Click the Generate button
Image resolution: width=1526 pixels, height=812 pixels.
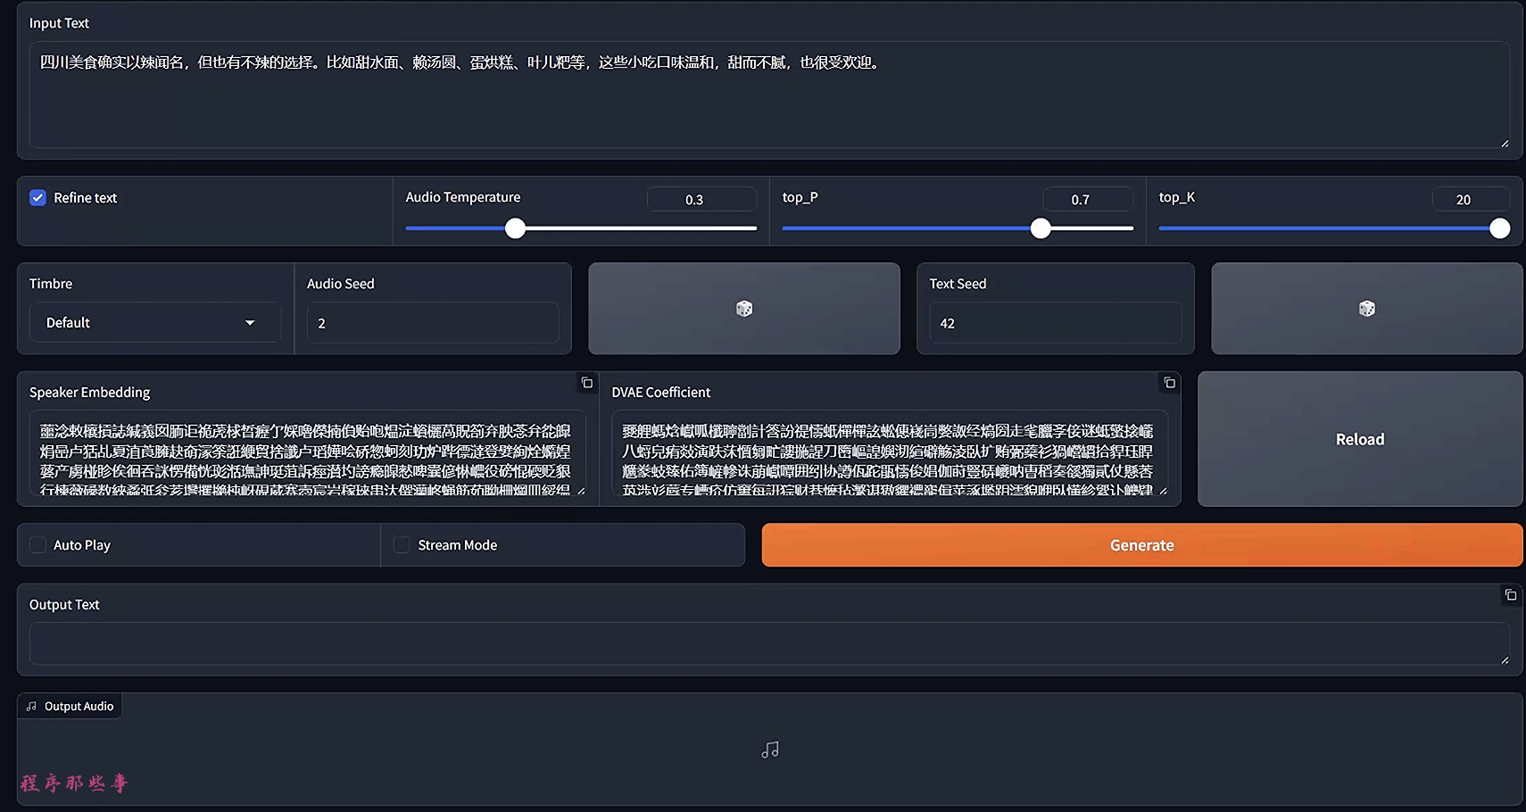click(1141, 545)
